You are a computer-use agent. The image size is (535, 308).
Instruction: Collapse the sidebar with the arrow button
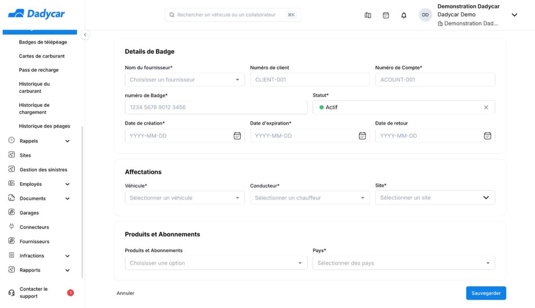point(85,35)
